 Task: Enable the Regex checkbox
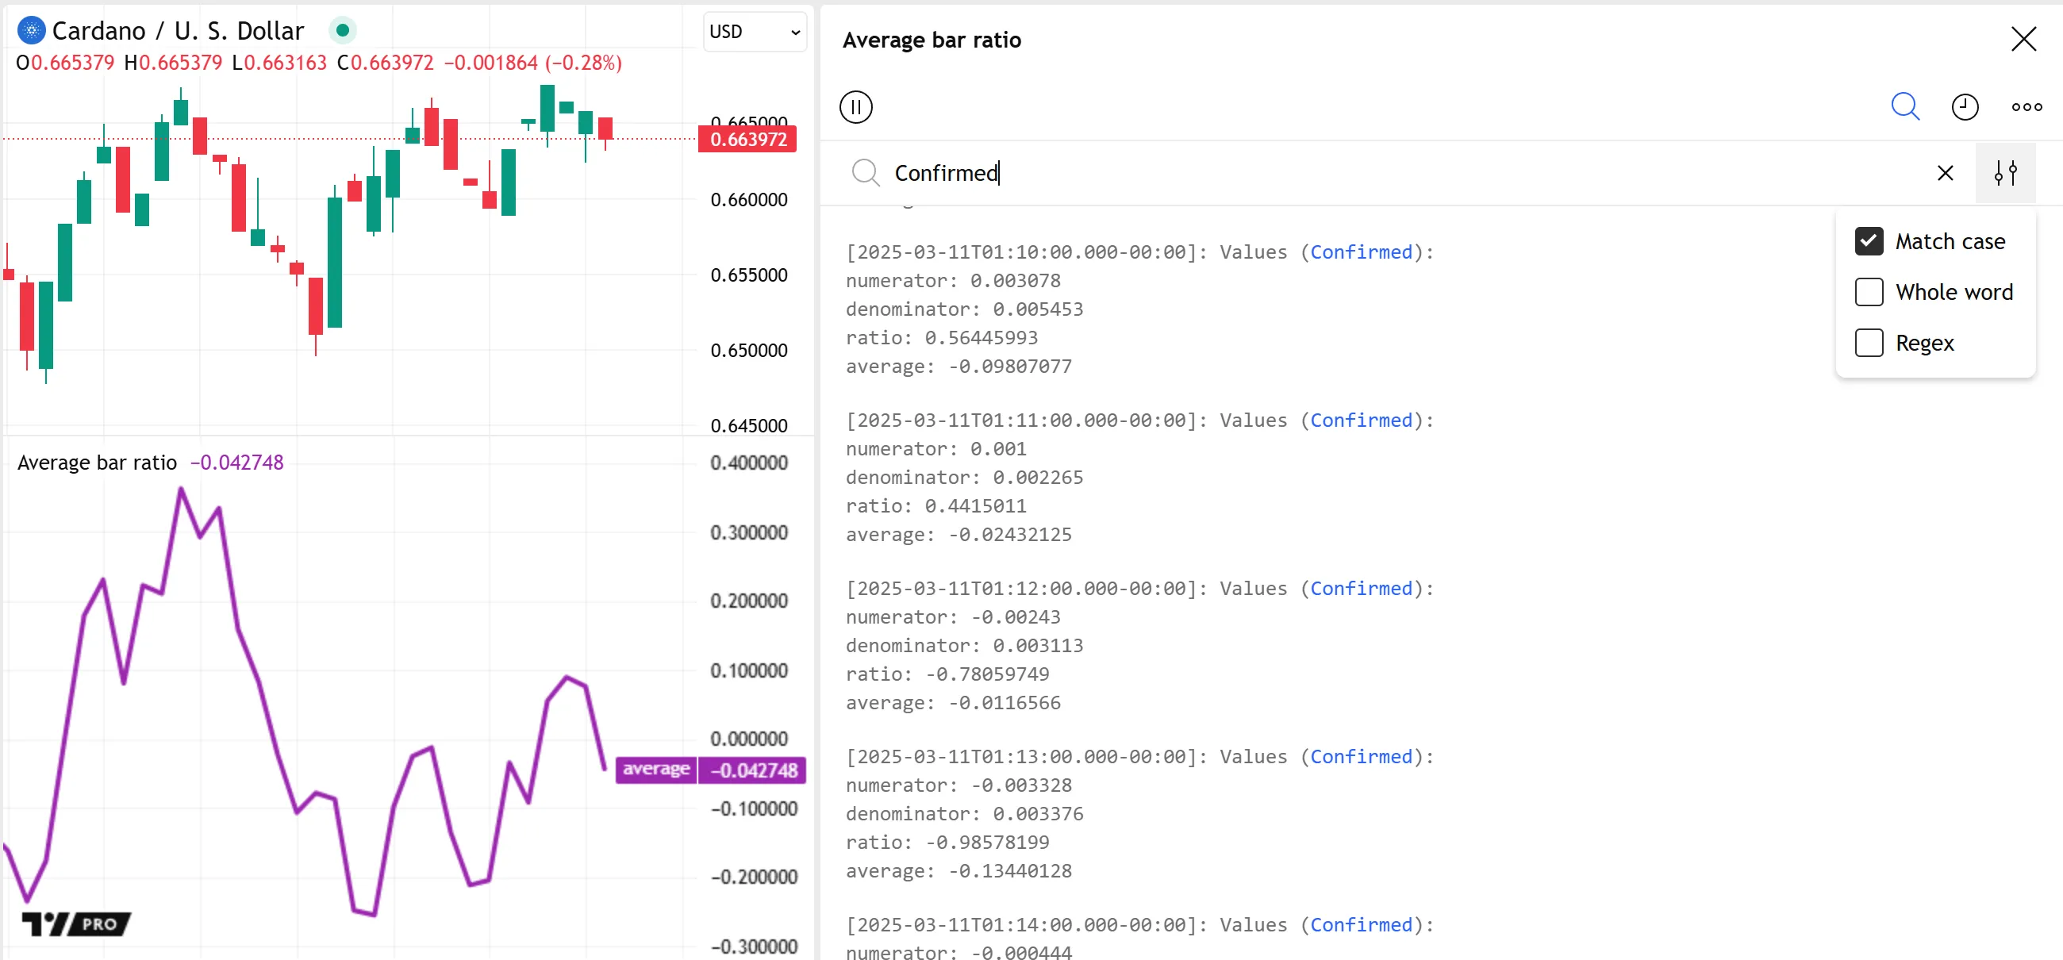click(1869, 343)
